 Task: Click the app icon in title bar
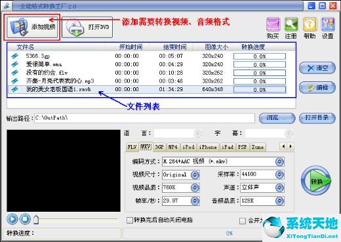(x=7, y=6)
